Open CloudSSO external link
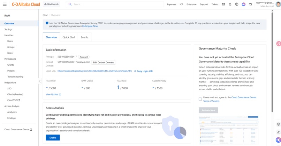 click(14, 100)
